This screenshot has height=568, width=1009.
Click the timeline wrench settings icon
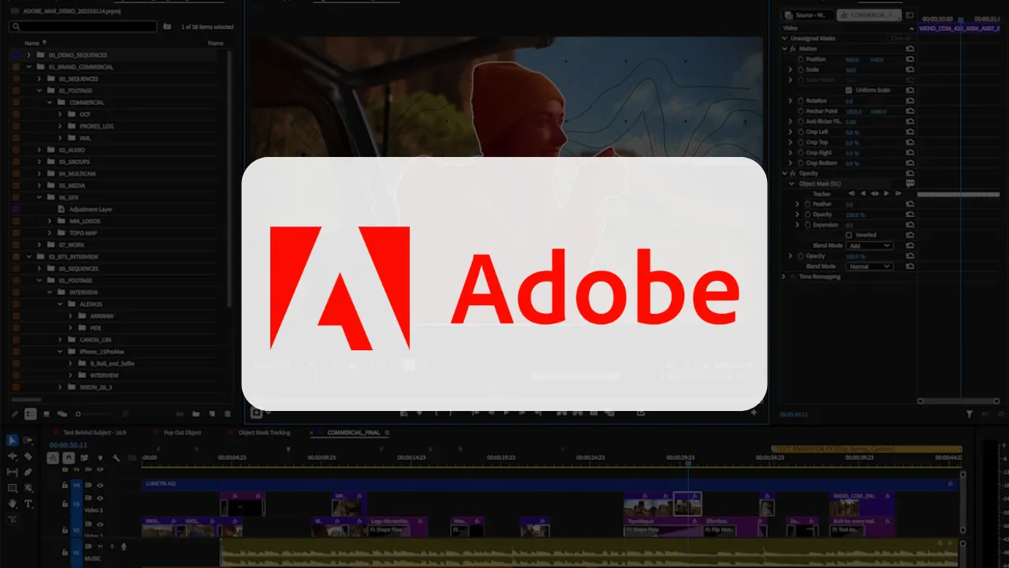(x=116, y=458)
